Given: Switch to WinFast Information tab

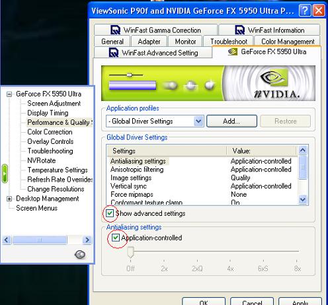Looking at the screenshot, I should [x=269, y=30].
